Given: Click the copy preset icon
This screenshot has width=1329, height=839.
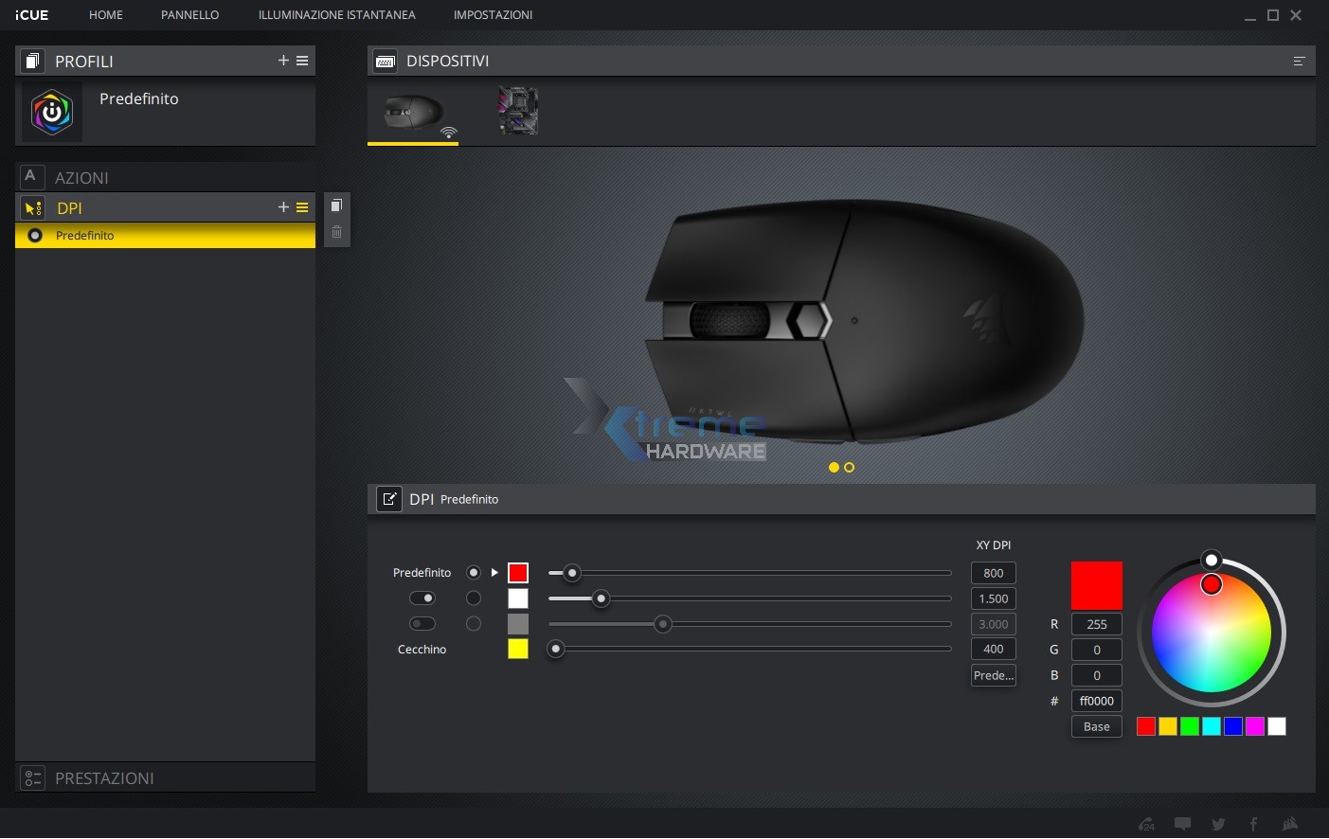Looking at the screenshot, I should (336, 206).
